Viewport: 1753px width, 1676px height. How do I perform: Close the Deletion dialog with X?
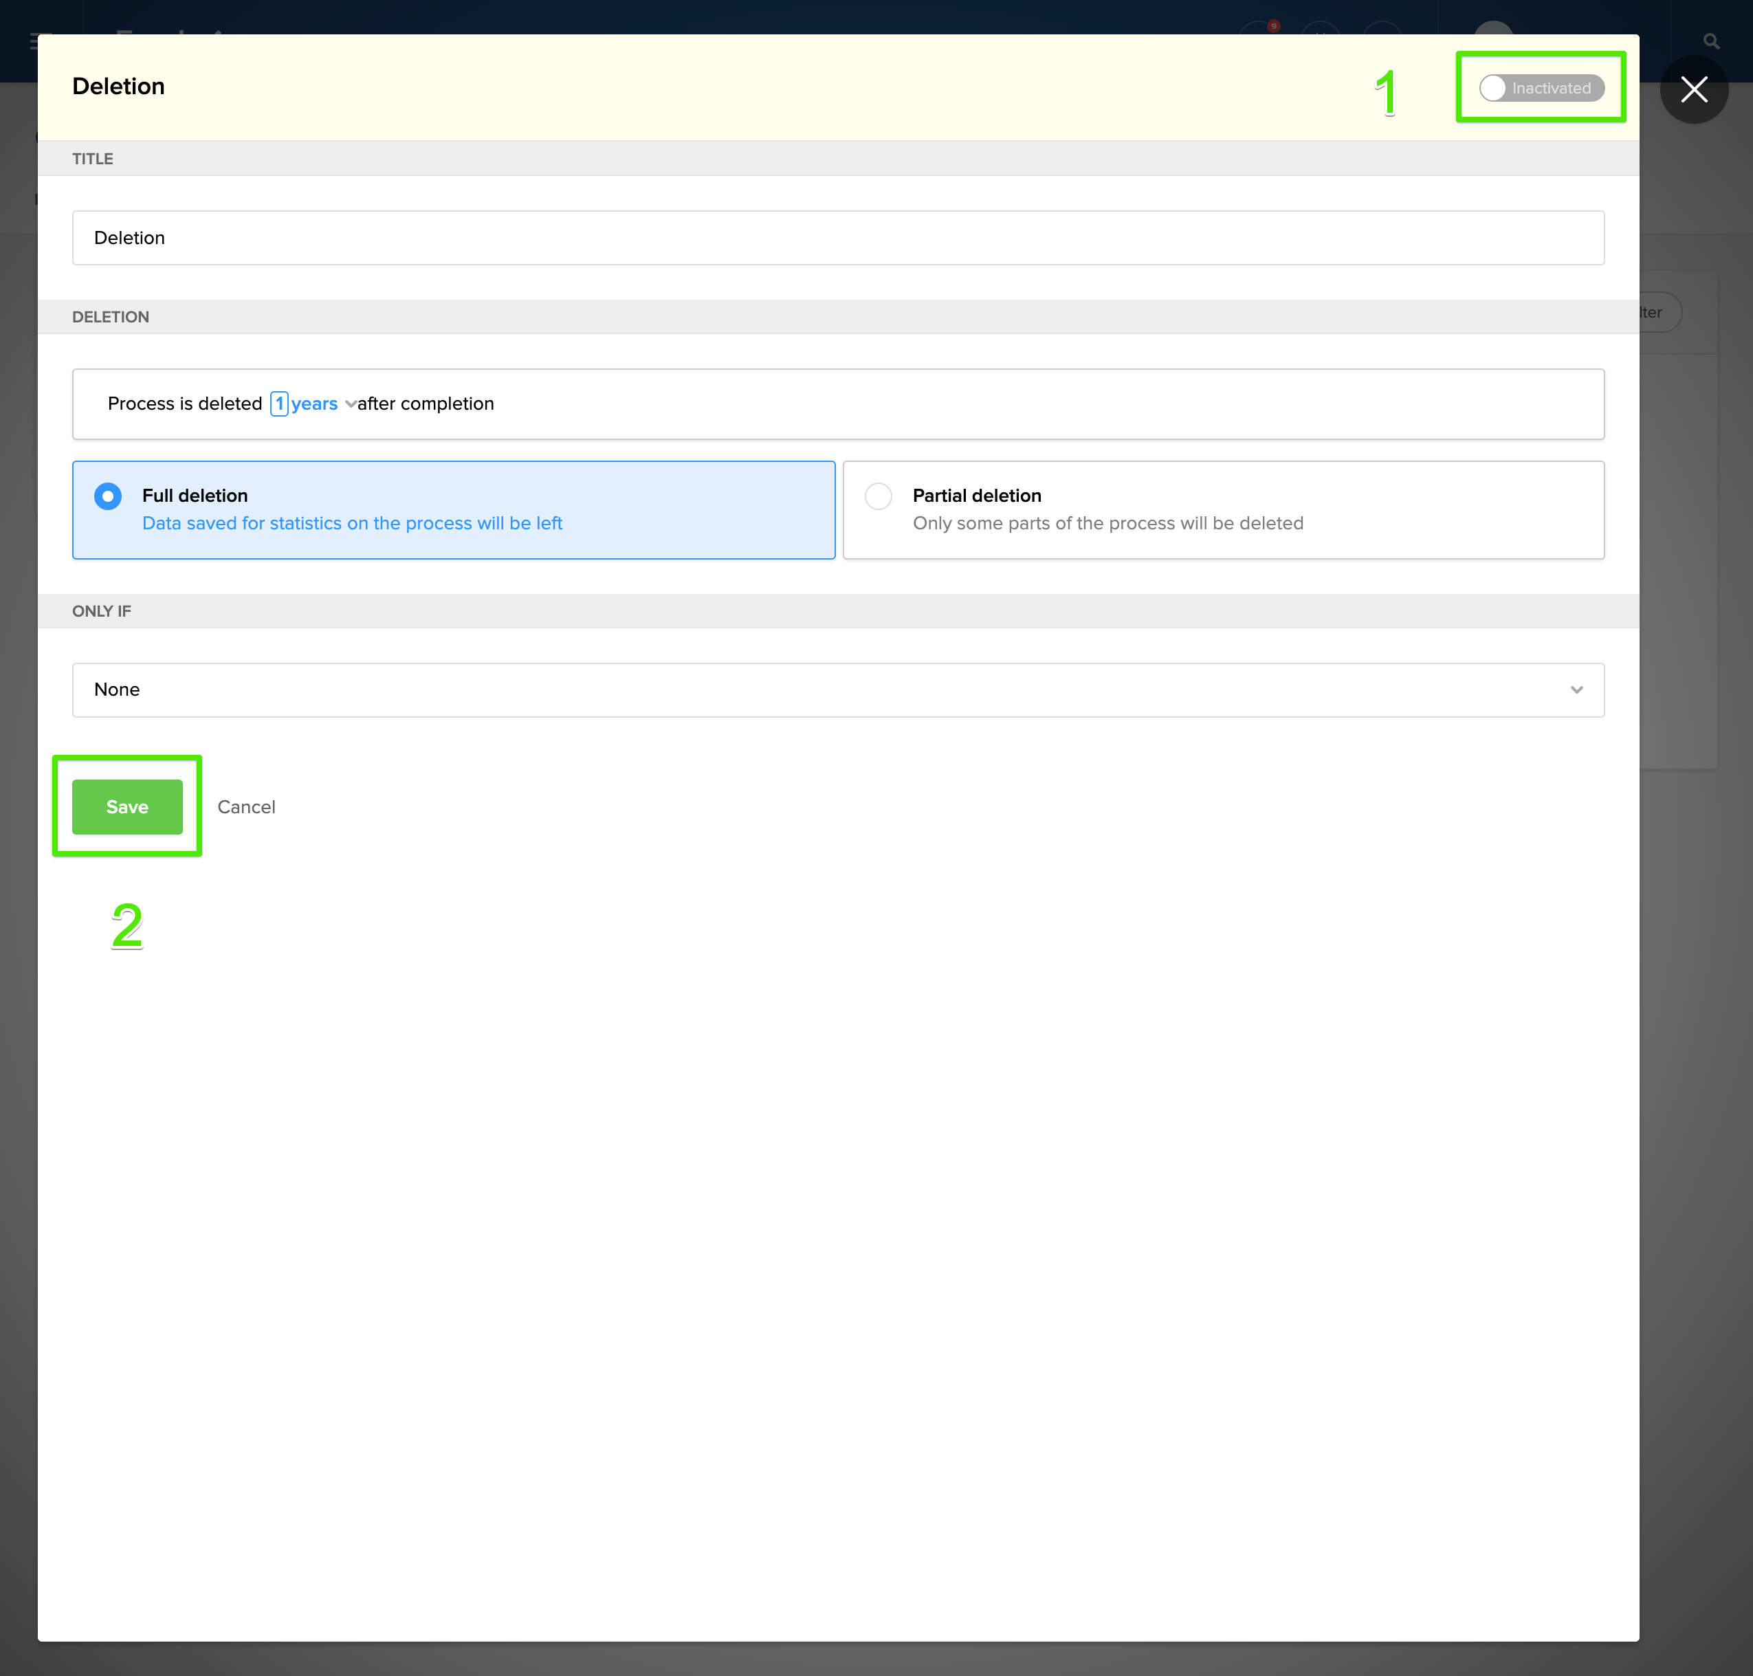1693,89
